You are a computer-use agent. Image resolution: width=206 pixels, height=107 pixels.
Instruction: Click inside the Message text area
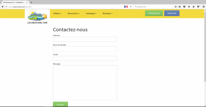85,83
